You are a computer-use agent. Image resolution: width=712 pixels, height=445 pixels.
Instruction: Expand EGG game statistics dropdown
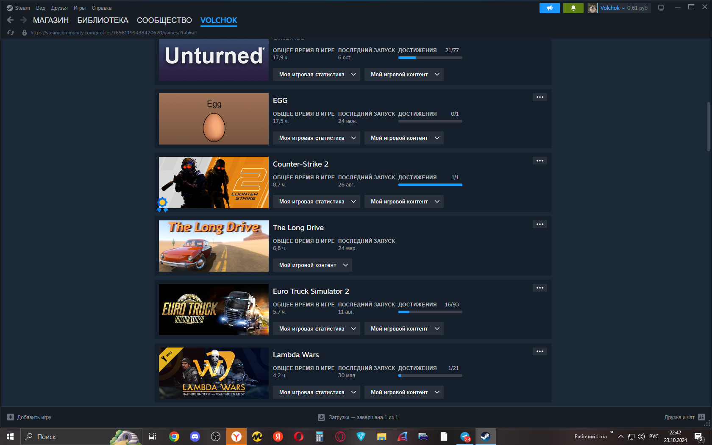click(x=317, y=138)
